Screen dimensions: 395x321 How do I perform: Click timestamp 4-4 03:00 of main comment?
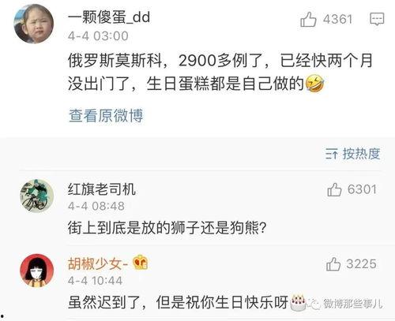point(98,35)
